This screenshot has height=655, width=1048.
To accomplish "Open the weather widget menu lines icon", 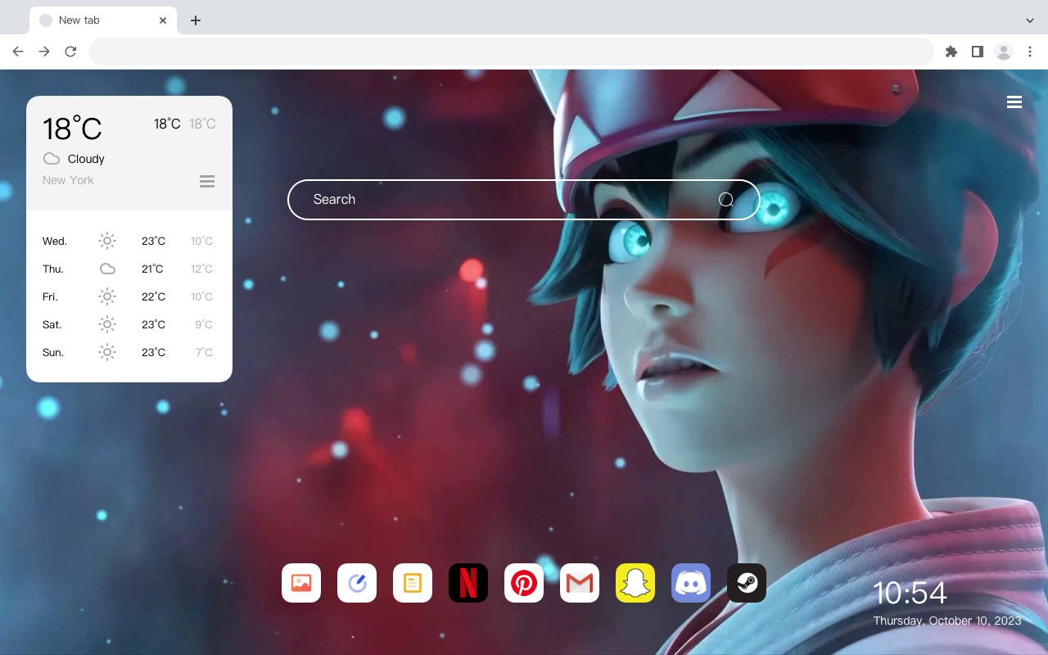I will pos(207,181).
